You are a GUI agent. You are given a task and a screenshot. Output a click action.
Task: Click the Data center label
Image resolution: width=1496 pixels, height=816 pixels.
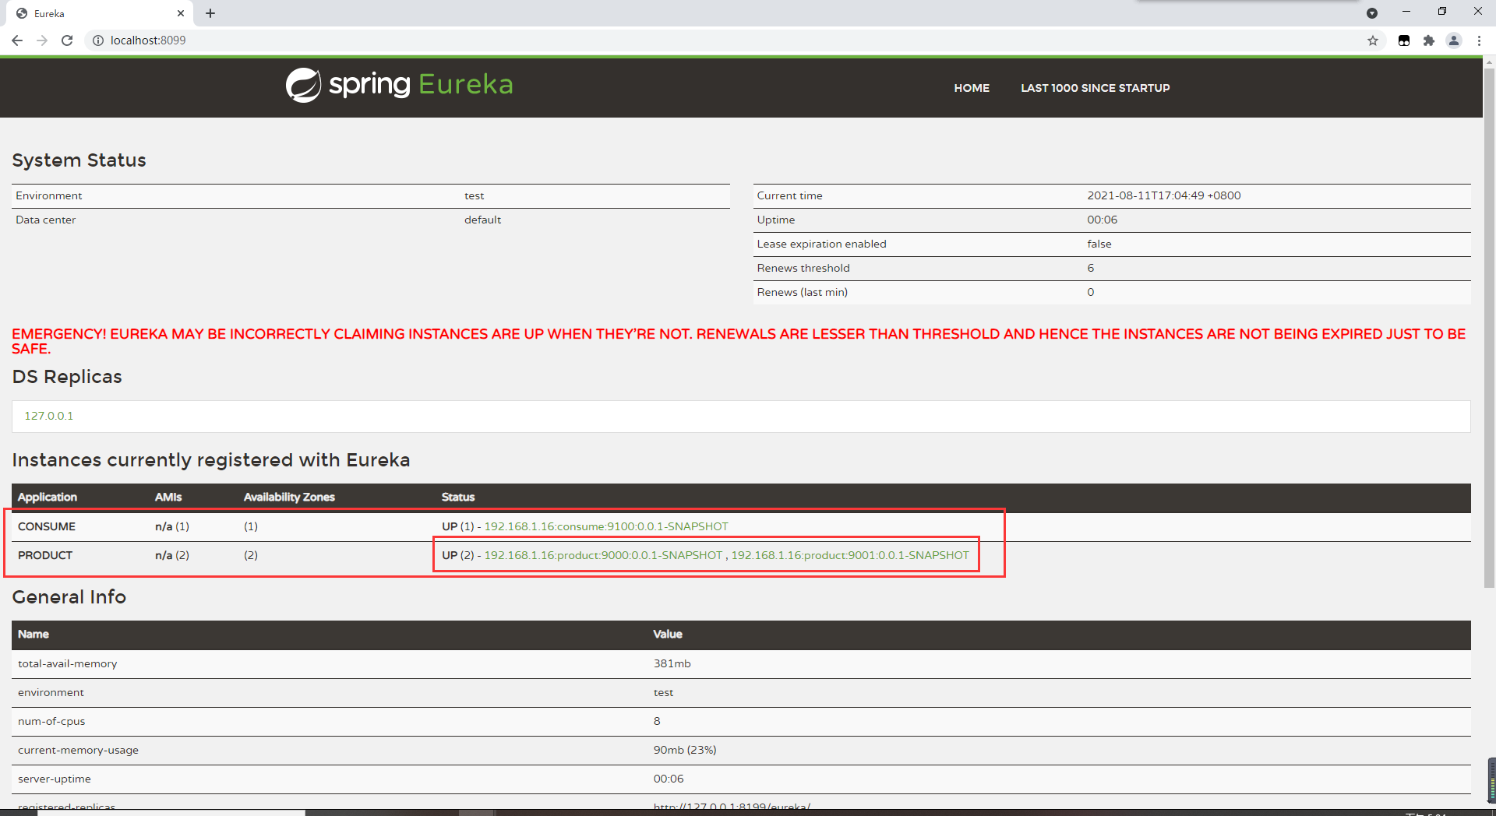(x=46, y=220)
